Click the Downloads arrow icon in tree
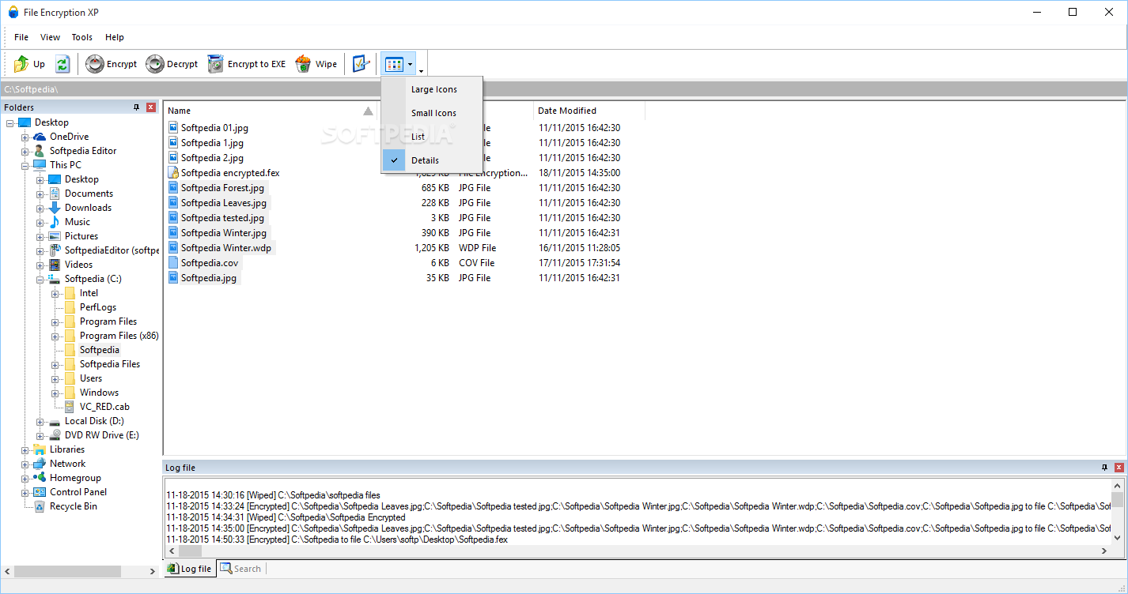This screenshot has height=594, width=1128. coord(55,208)
